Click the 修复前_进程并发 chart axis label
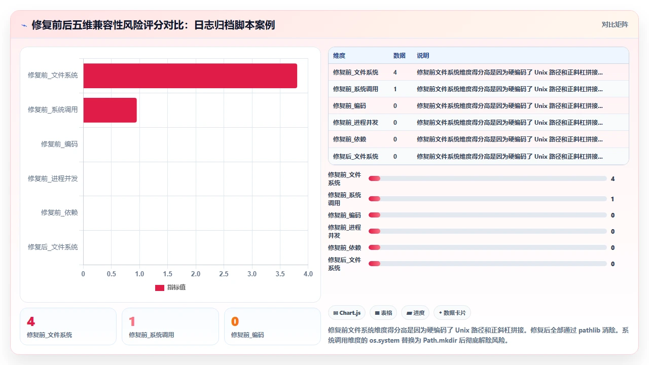This screenshot has width=649, height=365. click(53, 178)
